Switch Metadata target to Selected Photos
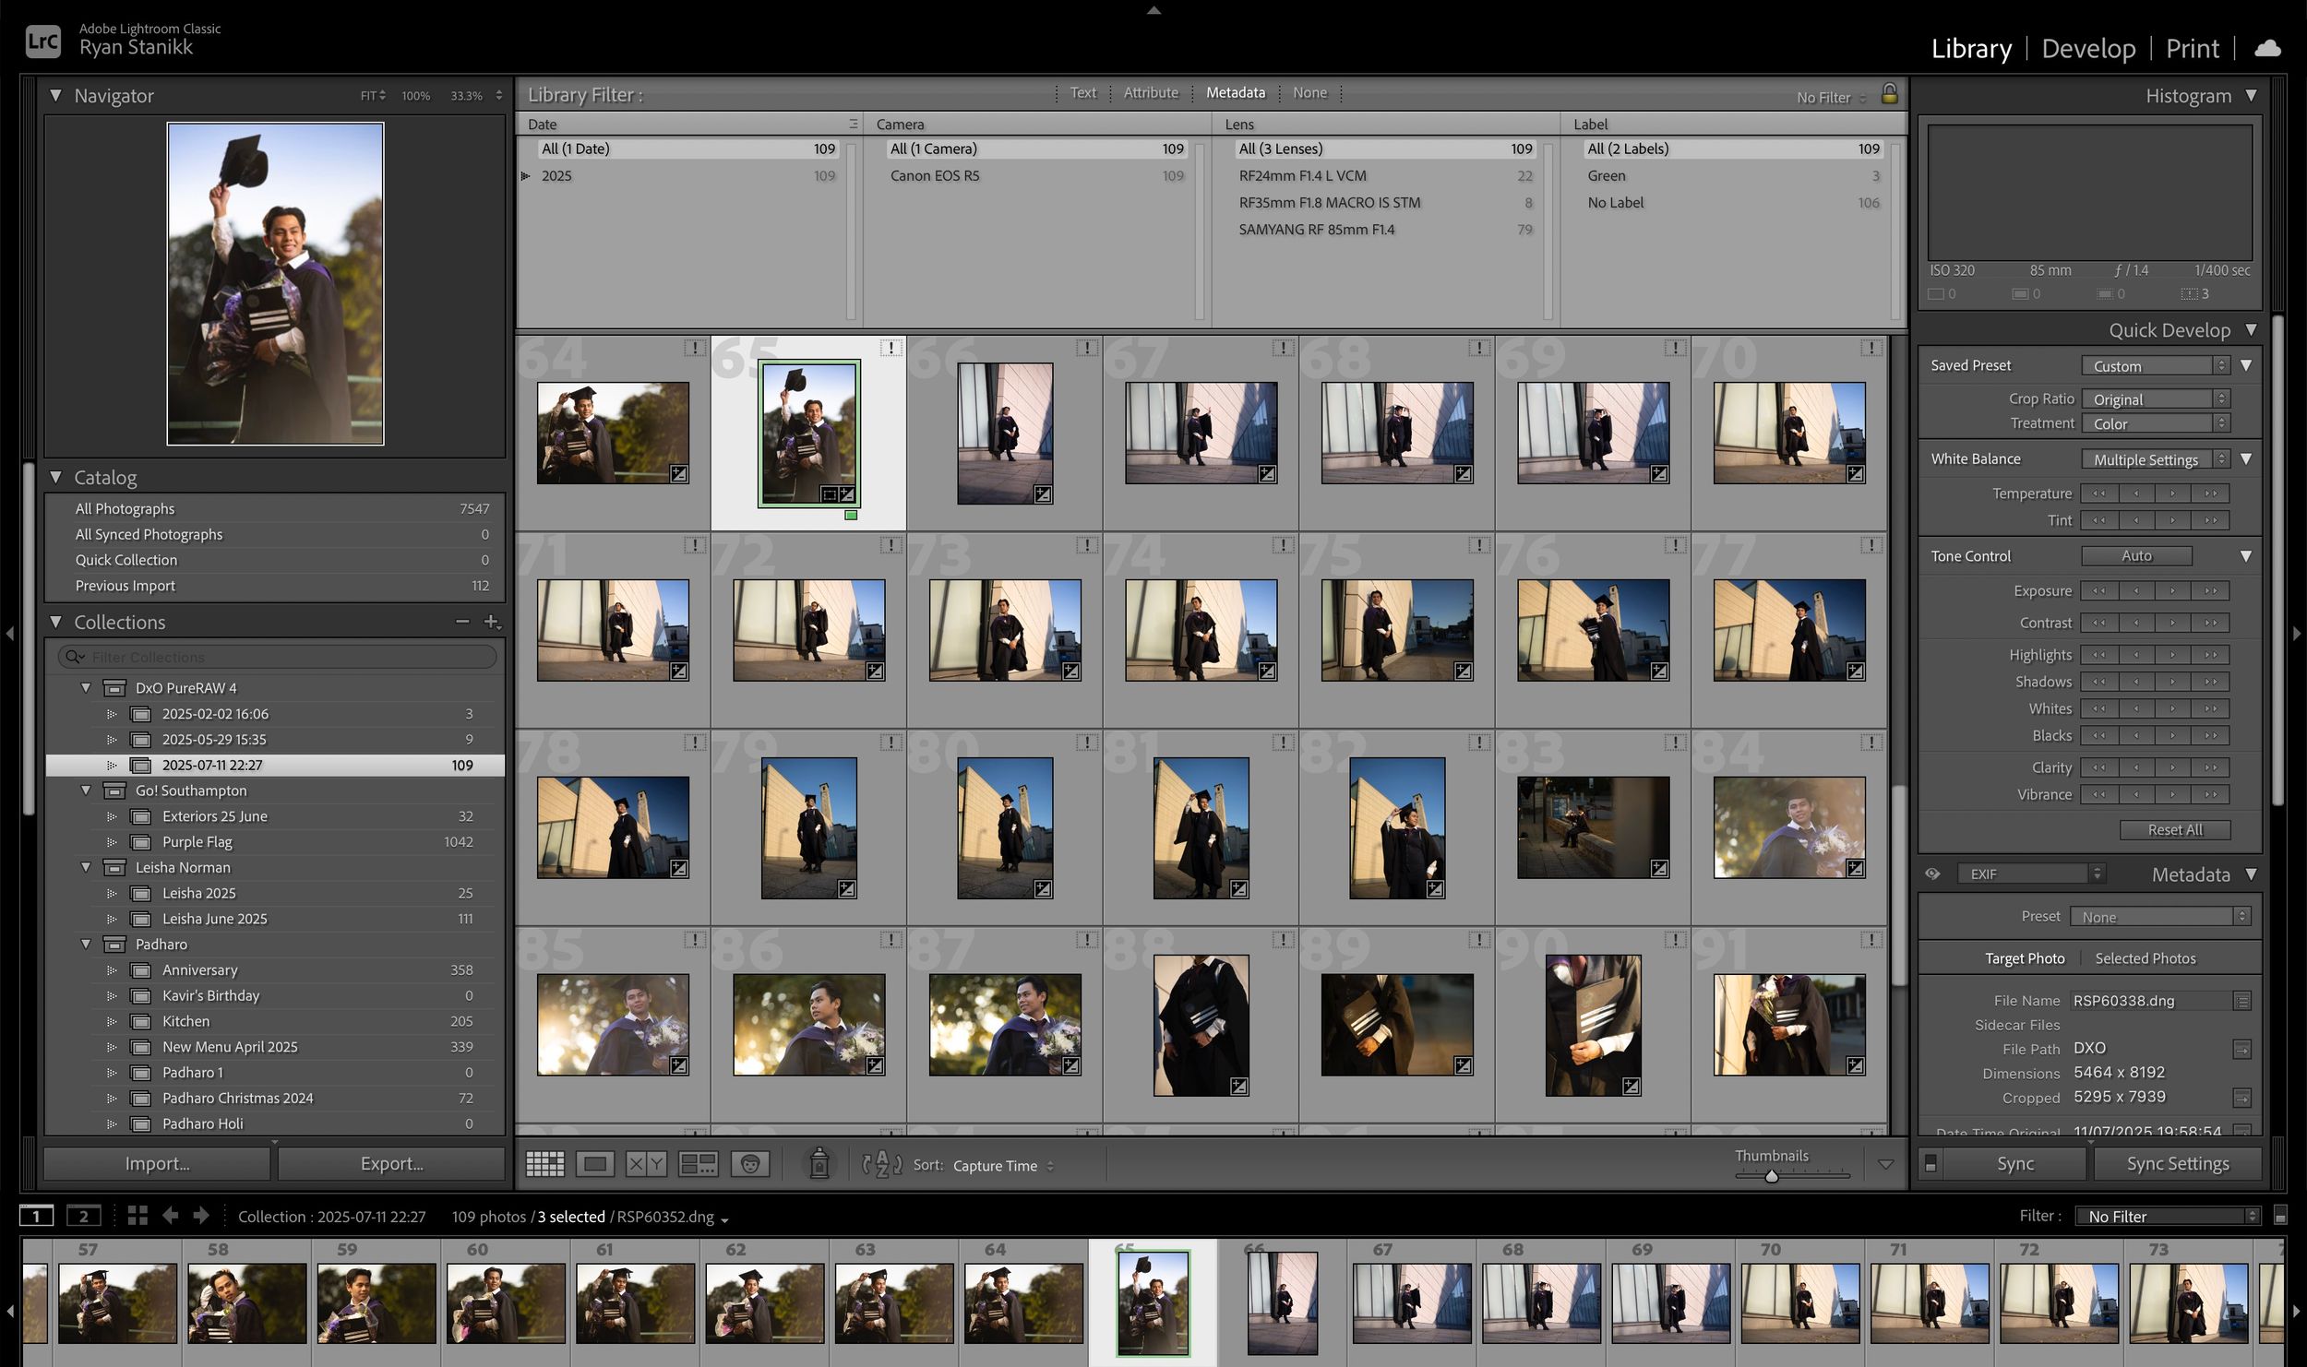 coord(2146,957)
